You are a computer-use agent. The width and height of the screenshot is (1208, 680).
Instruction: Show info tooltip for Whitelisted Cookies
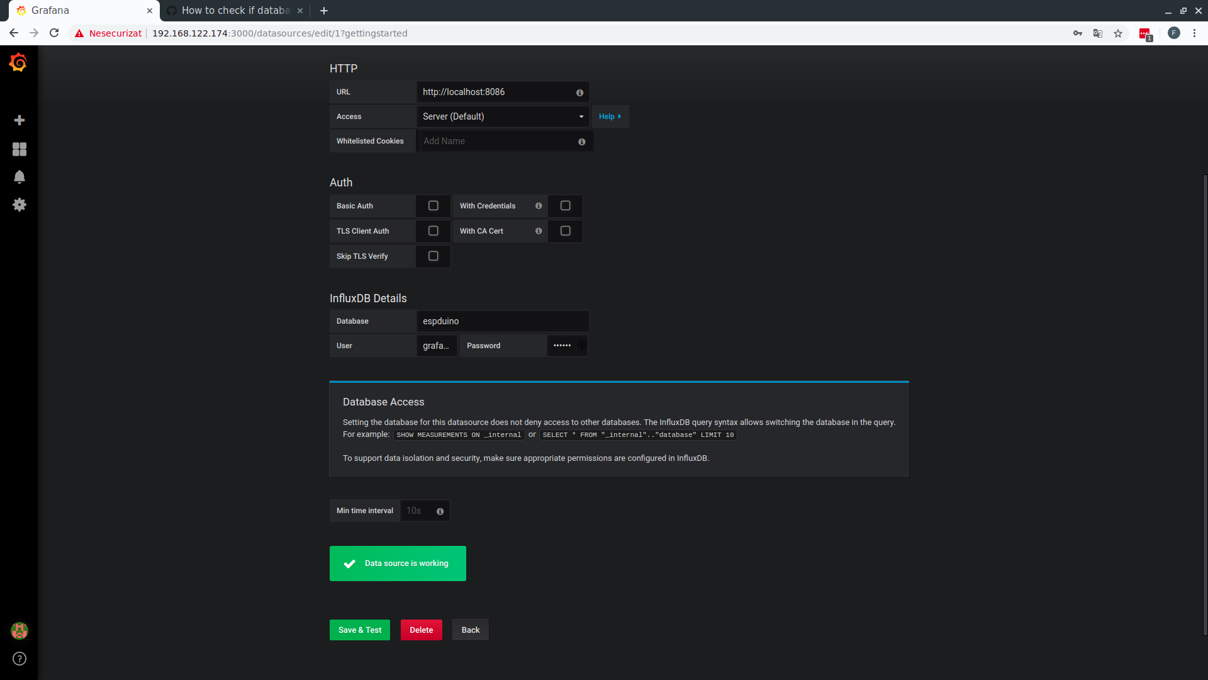tap(581, 142)
